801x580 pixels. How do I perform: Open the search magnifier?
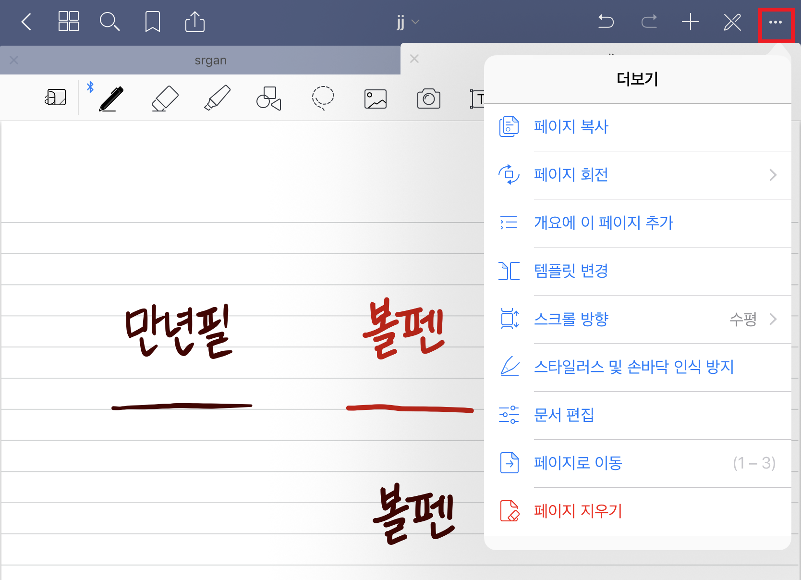109,22
